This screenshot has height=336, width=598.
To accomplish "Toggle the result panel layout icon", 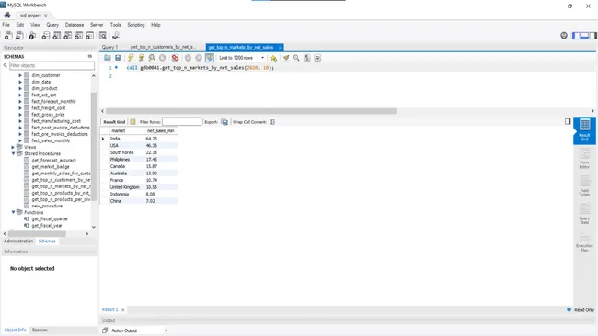I will [x=568, y=121].
